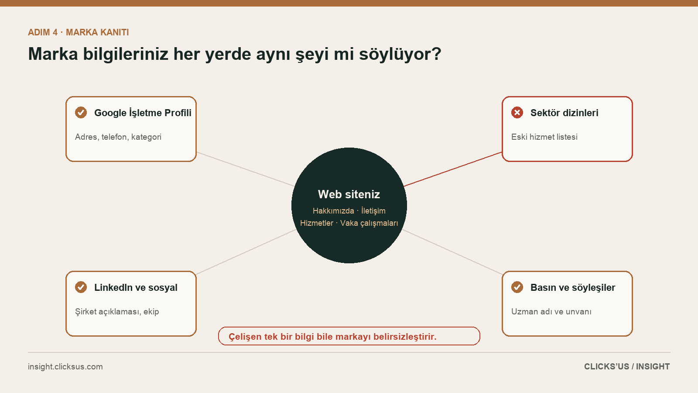Screen dimensions: 698x393
Task: Select the 'Basın ve söyleşiler' card title
Action: click(x=573, y=287)
